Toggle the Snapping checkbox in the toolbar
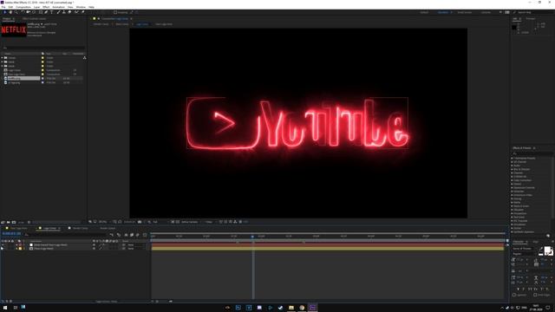Viewport: 555px width, 312px height. click(x=115, y=12)
